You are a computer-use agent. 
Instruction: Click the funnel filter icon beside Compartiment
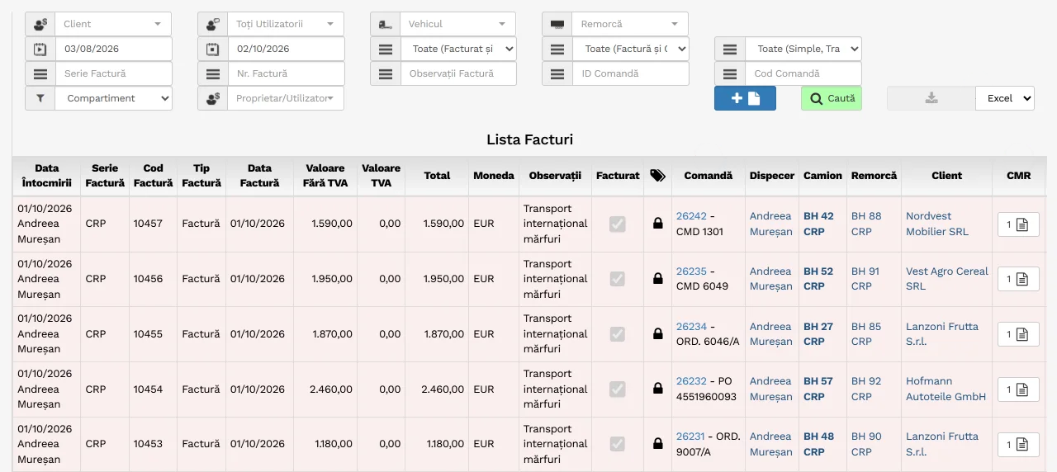pyautogui.click(x=40, y=98)
